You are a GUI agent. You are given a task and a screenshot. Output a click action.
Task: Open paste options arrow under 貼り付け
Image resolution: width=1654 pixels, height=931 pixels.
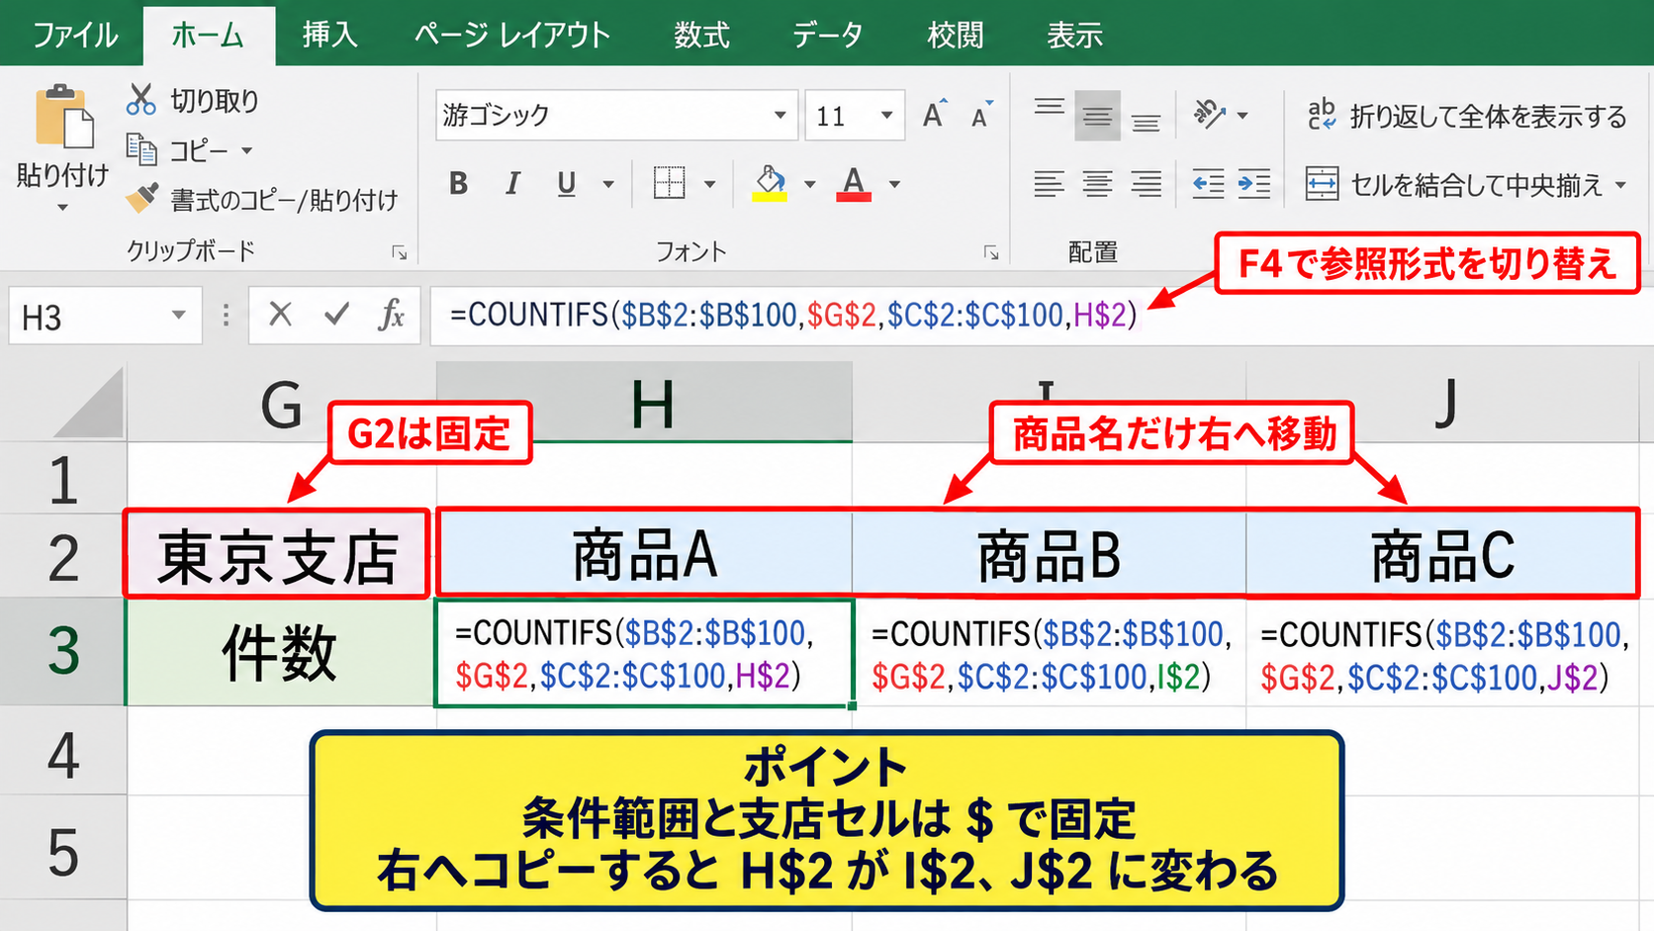click(x=62, y=208)
